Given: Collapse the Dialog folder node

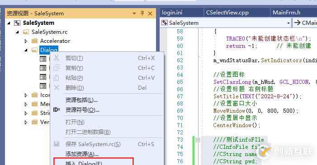Looking at the screenshot, I should point(26,50).
